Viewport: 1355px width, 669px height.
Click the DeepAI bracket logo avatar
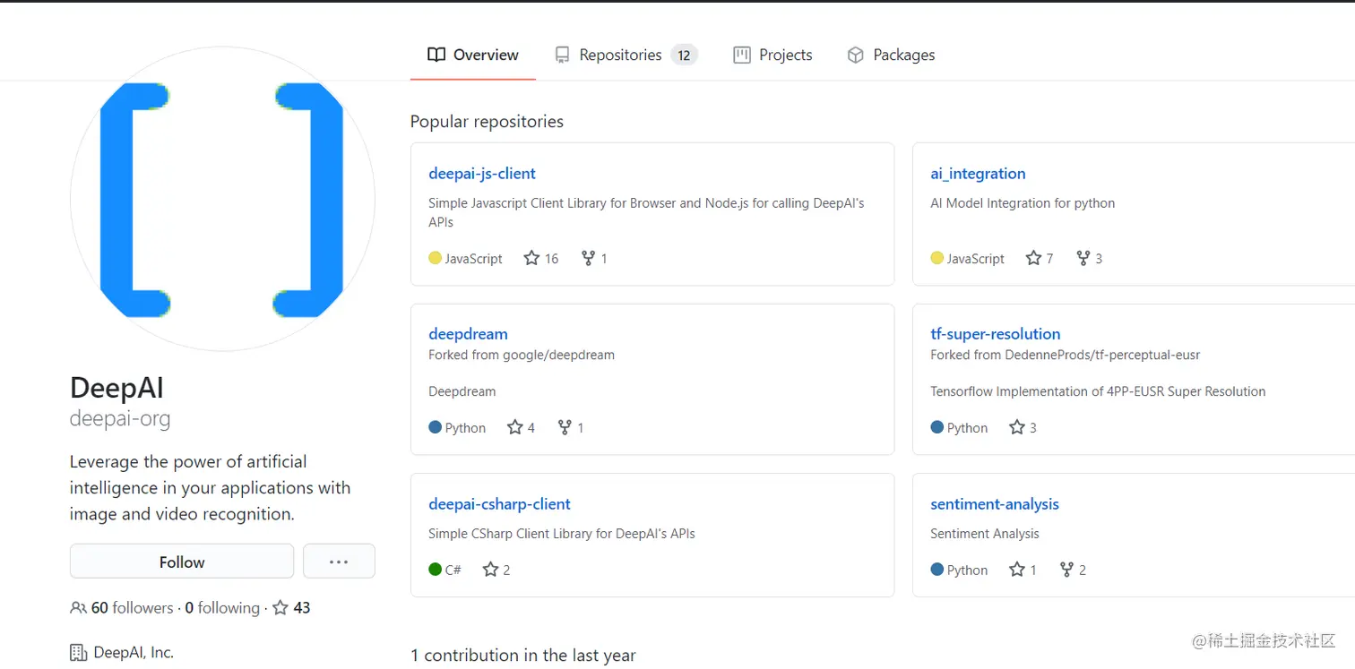tap(222, 200)
